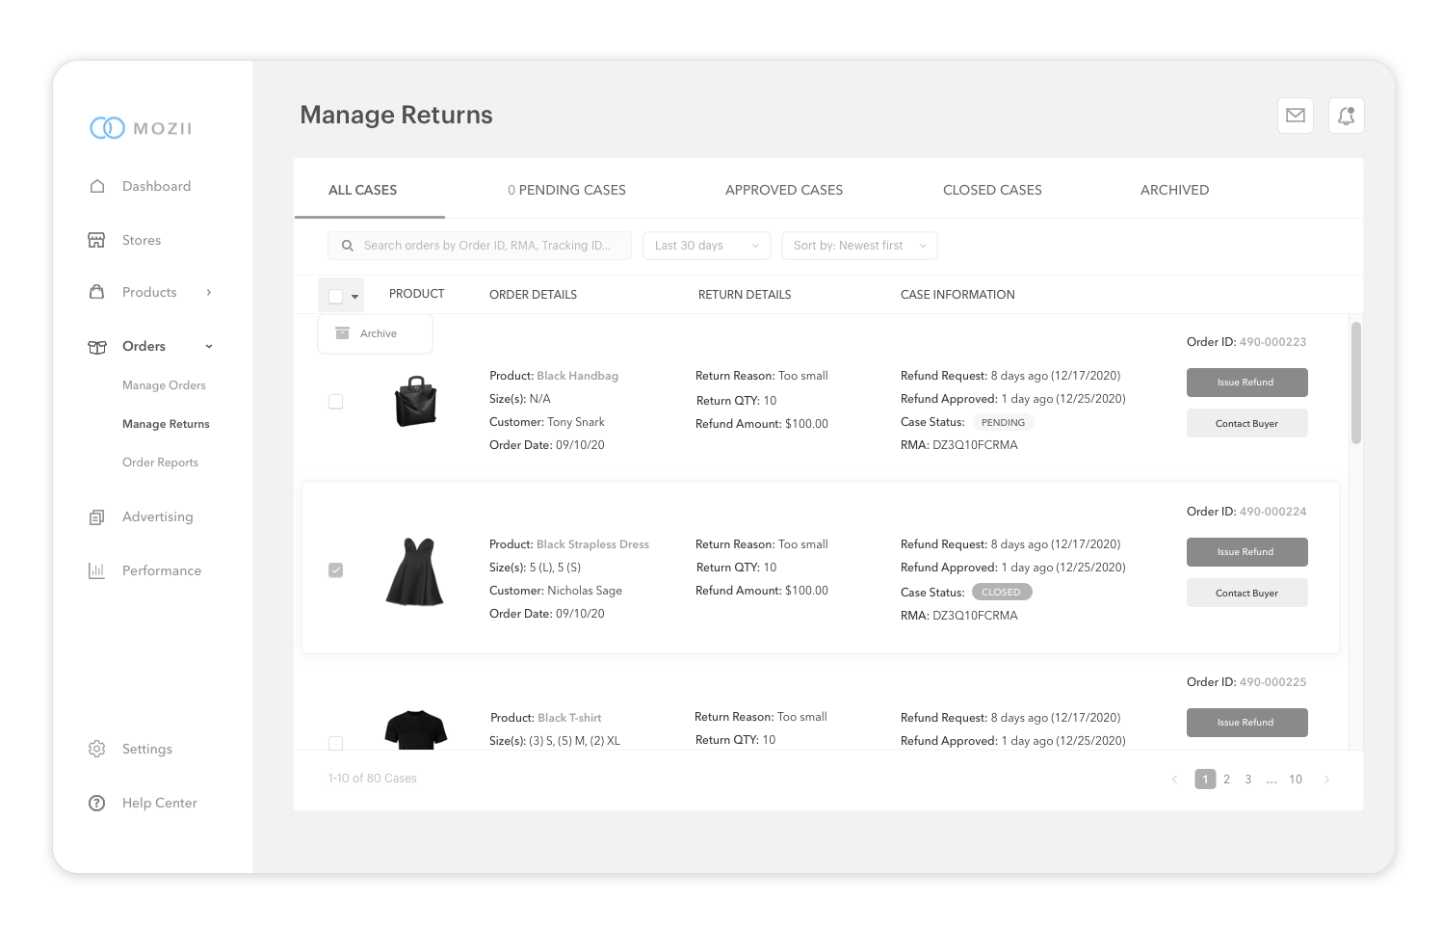Go to previous page arrow
The image size is (1442, 925).
1174,780
